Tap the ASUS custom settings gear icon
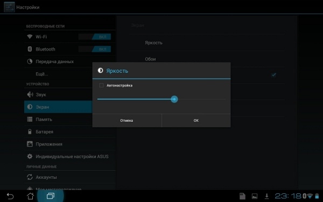Image resolution: width=323 pixels, height=202 pixels. coord(30,156)
